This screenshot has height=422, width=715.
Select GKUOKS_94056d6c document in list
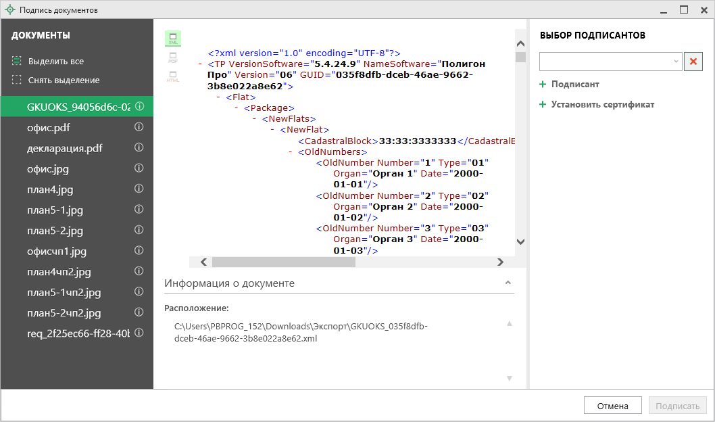[78, 107]
